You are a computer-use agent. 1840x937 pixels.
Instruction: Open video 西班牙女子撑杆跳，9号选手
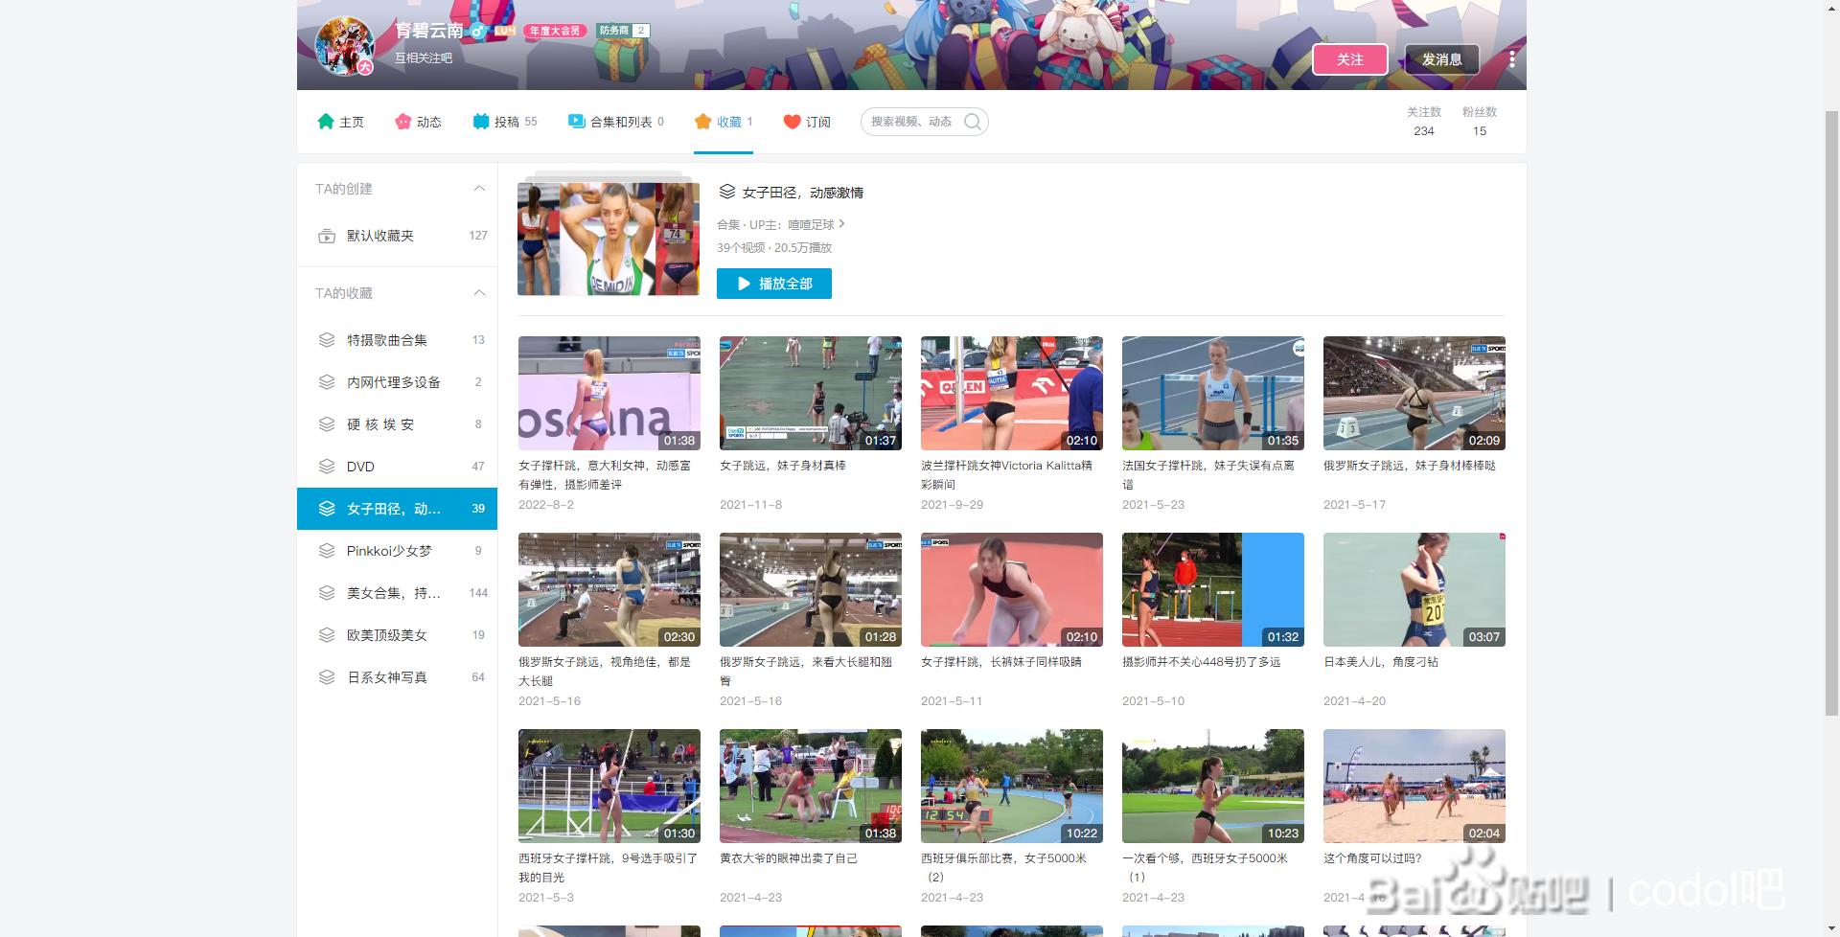click(x=609, y=786)
